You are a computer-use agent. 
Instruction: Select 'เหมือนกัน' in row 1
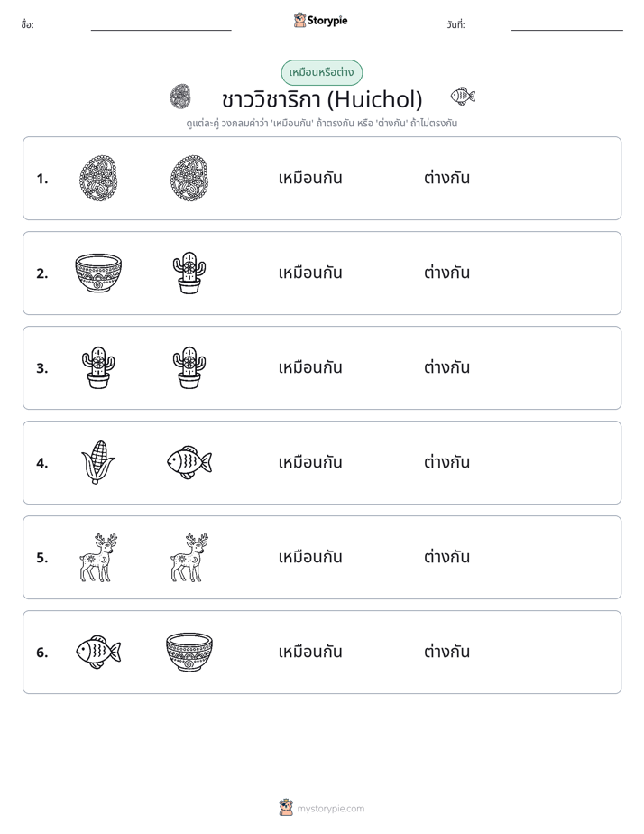pos(310,178)
